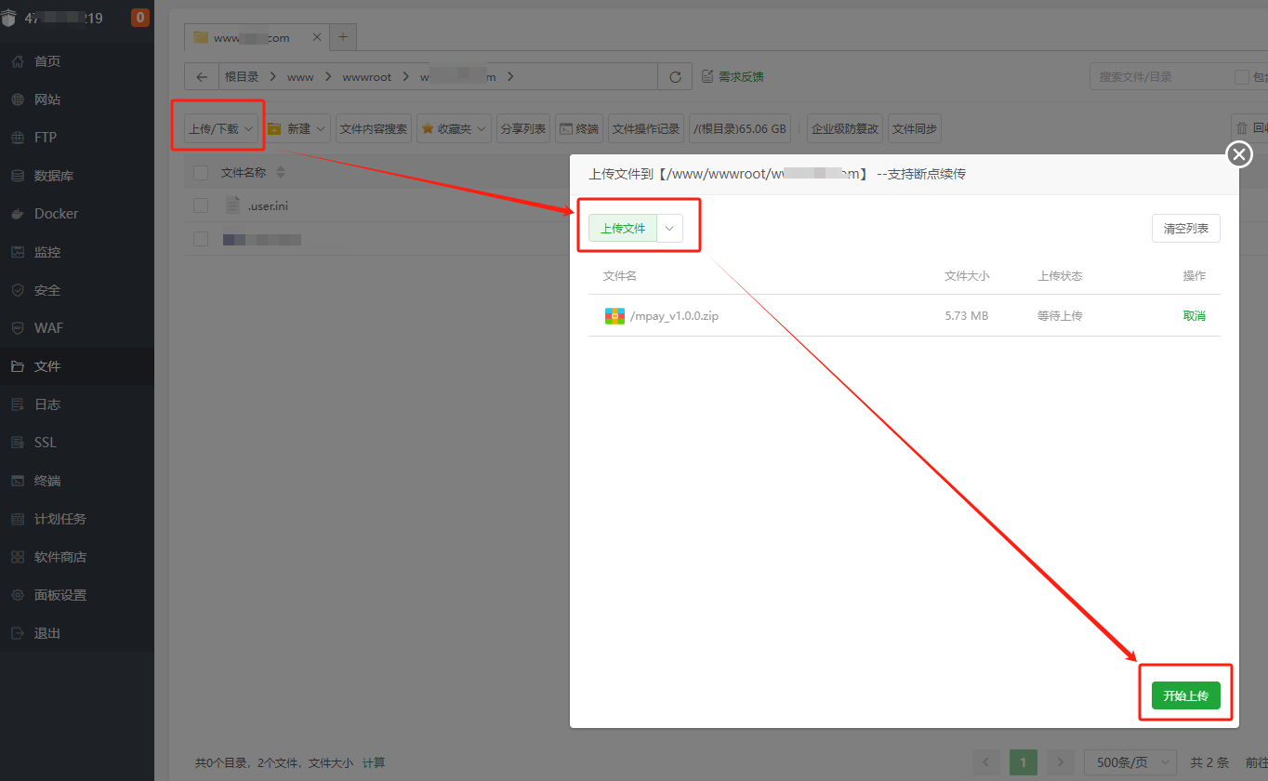Image resolution: width=1268 pixels, height=781 pixels.
Task: Open the 500 items per page dropdown
Action: pyautogui.click(x=1129, y=762)
